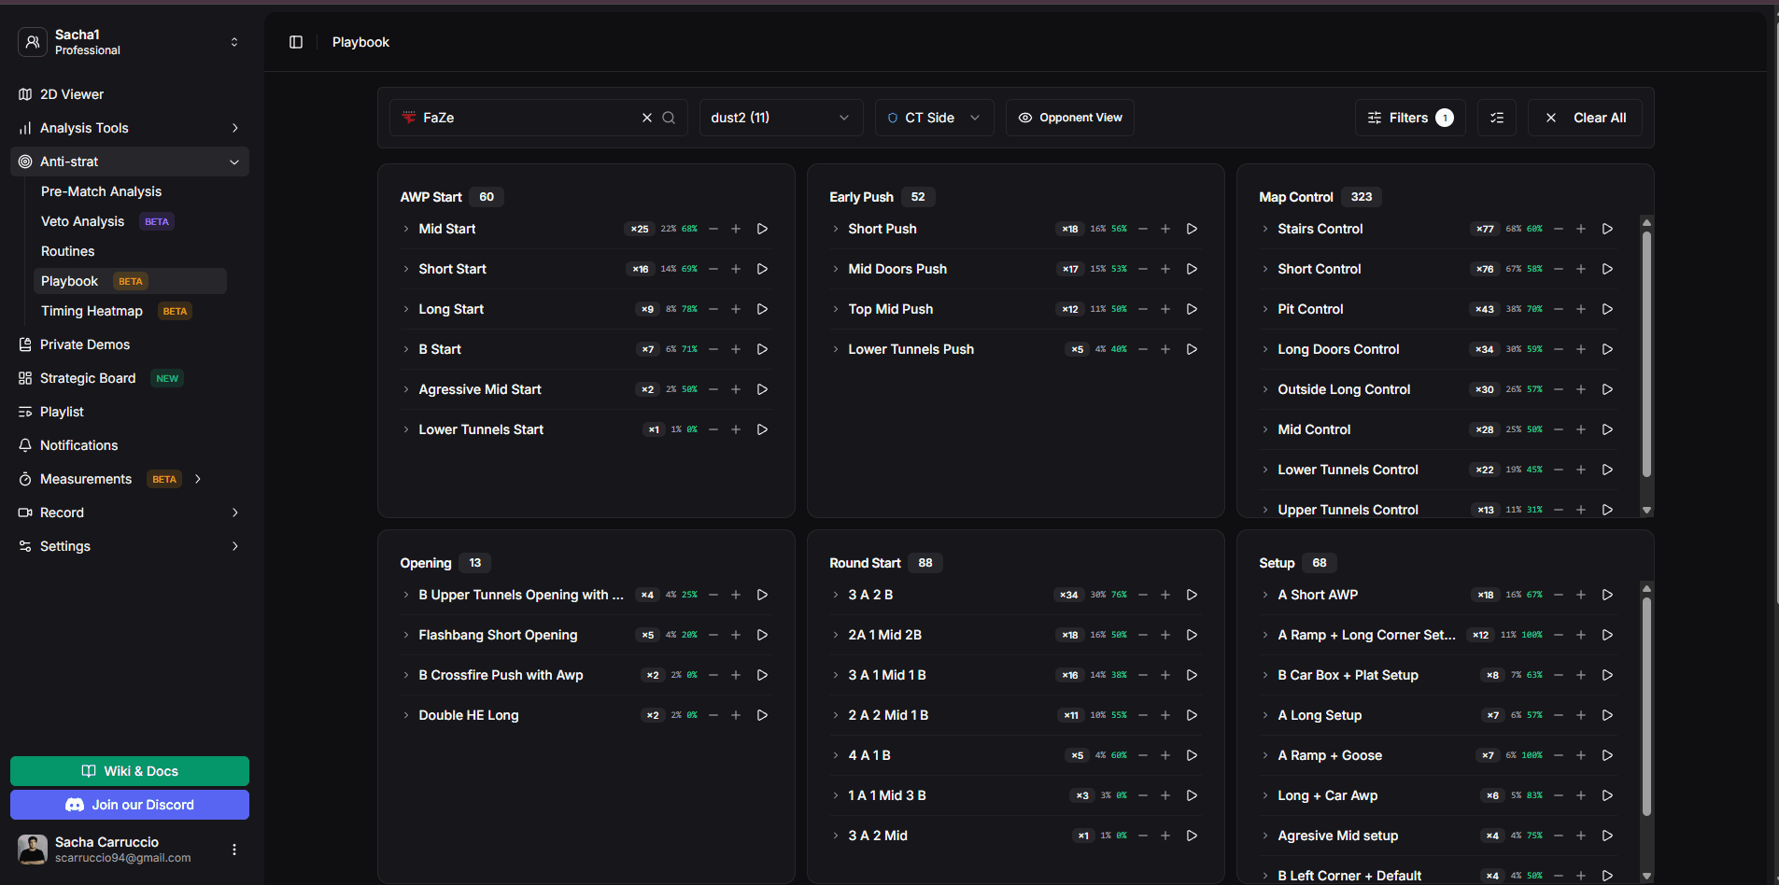The image size is (1779, 885).
Task: Click the Wiki & Docs button
Action: pos(129,771)
